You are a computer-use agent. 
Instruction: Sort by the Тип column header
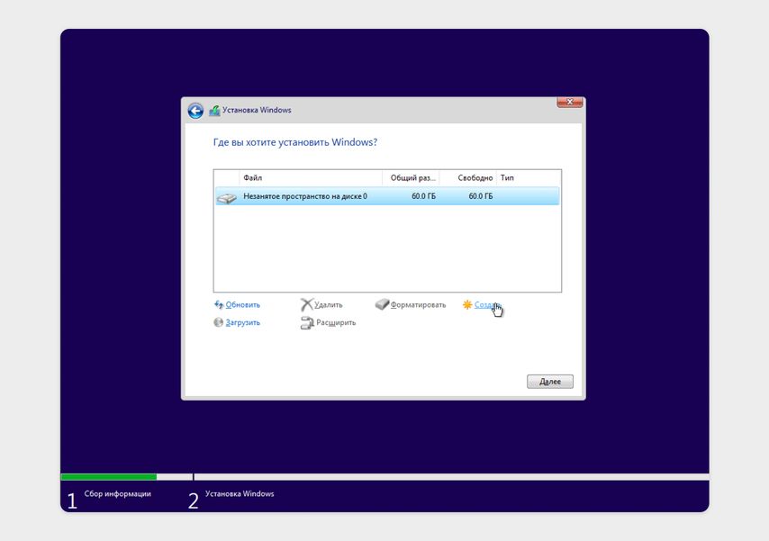[x=529, y=177]
